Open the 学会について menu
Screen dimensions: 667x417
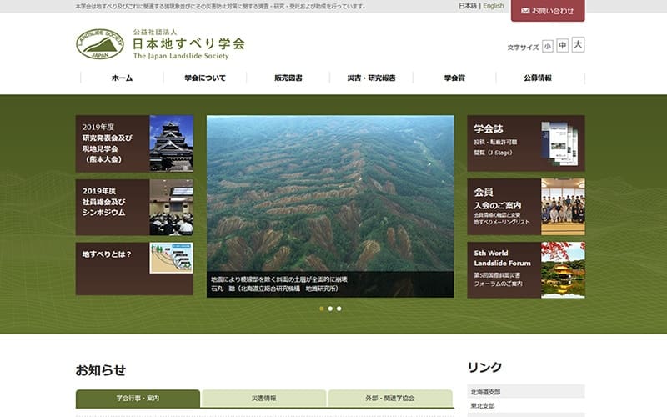tap(205, 78)
